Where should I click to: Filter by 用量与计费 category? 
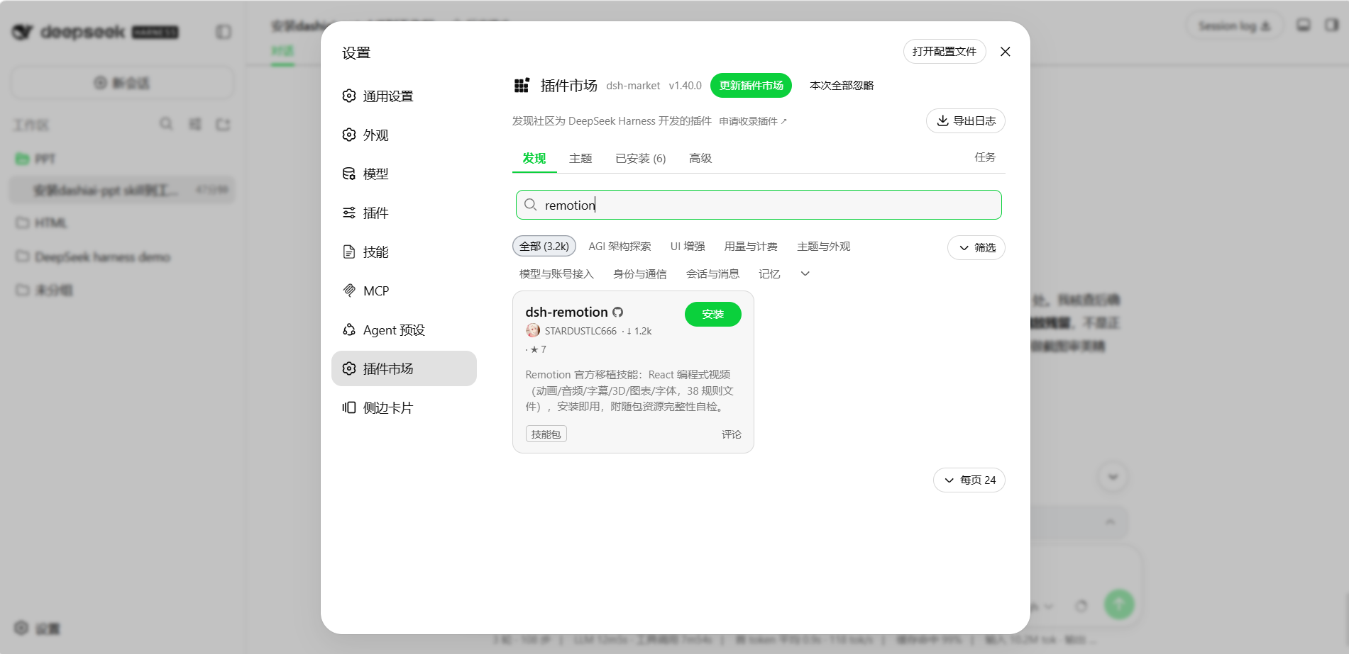[751, 247]
